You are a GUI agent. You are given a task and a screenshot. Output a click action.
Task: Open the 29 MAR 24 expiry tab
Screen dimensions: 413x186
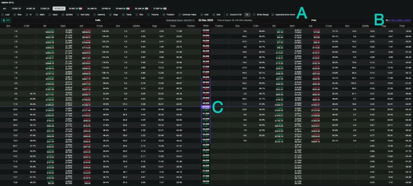point(122,9)
